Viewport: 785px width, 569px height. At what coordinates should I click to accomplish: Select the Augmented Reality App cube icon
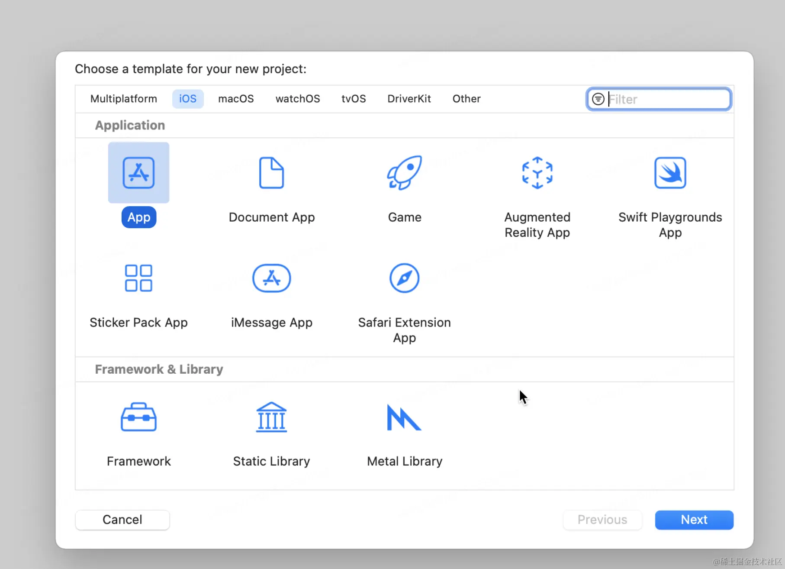[x=537, y=173]
